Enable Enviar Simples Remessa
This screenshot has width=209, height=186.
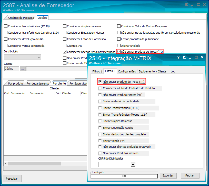pyautogui.click(x=100, y=121)
